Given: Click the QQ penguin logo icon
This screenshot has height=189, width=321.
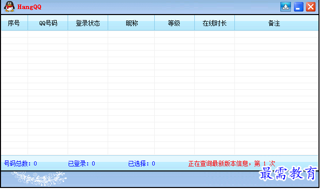Looking at the screenshot, I should pyautogui.click(x=10, y=7).
